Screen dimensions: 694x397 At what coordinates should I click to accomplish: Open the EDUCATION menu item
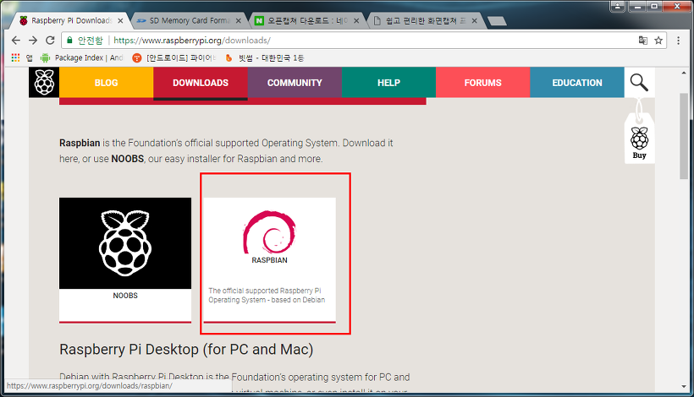pos(577,83)
